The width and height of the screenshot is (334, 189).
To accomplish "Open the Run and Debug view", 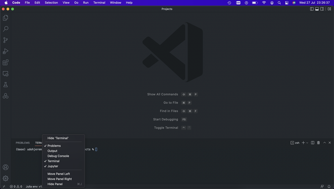I will click(5, 51).
